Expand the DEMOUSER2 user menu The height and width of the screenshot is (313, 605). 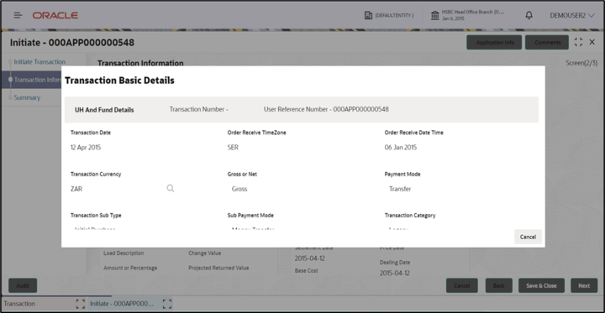pyautogui.click(x=572, y=15)
